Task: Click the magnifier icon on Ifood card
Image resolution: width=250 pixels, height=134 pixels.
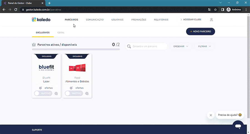Action: pos(87,94)
